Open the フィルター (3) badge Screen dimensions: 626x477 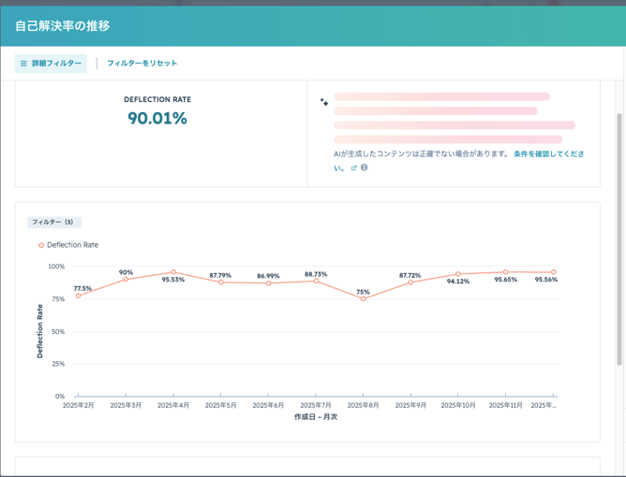point(54,222)
